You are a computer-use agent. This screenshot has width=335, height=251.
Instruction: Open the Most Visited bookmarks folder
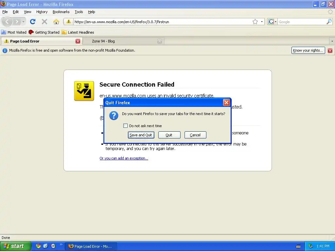[x=14, y=32]
